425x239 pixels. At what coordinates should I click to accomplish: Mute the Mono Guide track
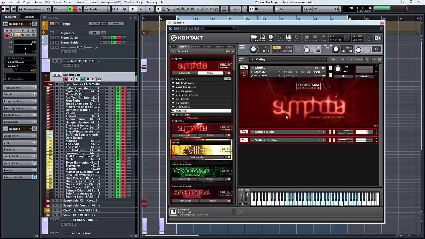52,38
